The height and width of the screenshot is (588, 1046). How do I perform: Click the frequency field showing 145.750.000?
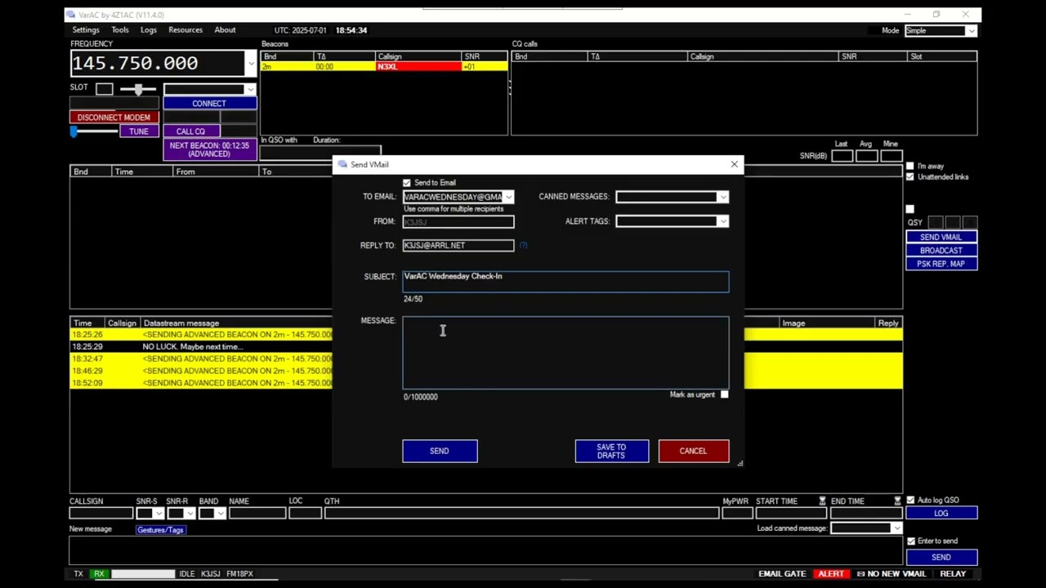(158, 63)
